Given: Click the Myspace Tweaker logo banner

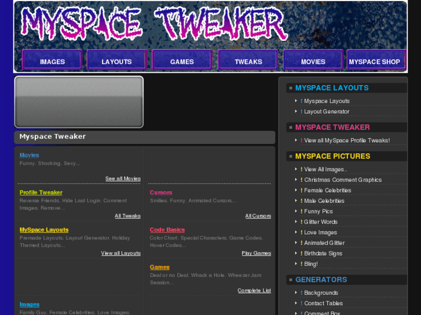Looking at the screenshot, I should (x=155, y=24).
